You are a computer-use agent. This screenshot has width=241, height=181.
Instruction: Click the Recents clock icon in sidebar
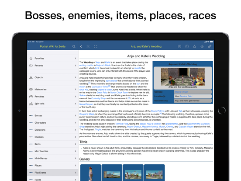point(31,66)
